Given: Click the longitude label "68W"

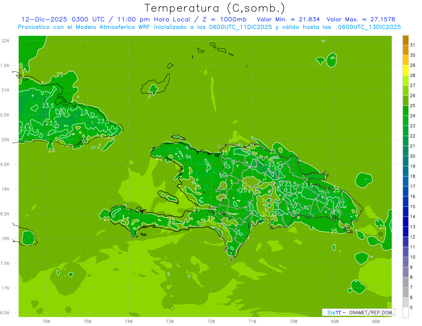Looking at the screenshot, I should (376, 321).
